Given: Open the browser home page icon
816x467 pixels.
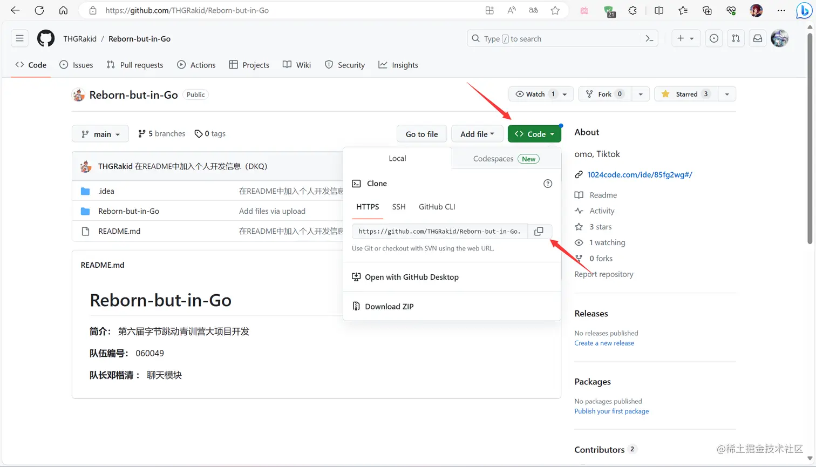Looking at the screenshot, I should click(x=63, y=10).
